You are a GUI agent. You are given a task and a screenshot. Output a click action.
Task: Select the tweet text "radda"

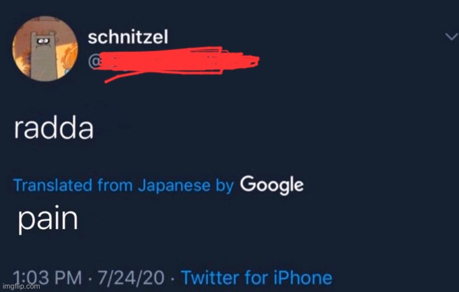(53, 128)
